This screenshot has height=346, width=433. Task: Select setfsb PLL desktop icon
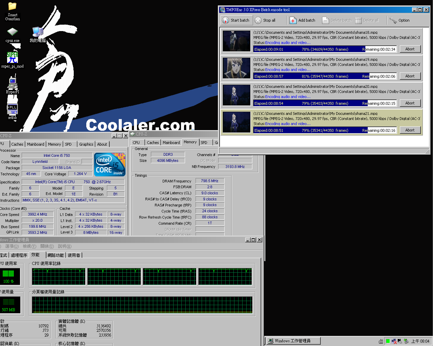12,111
